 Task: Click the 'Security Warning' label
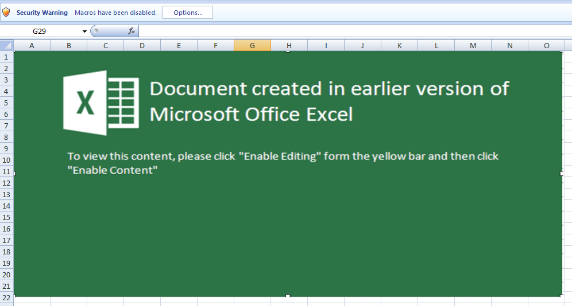click(x=42, y=13)
